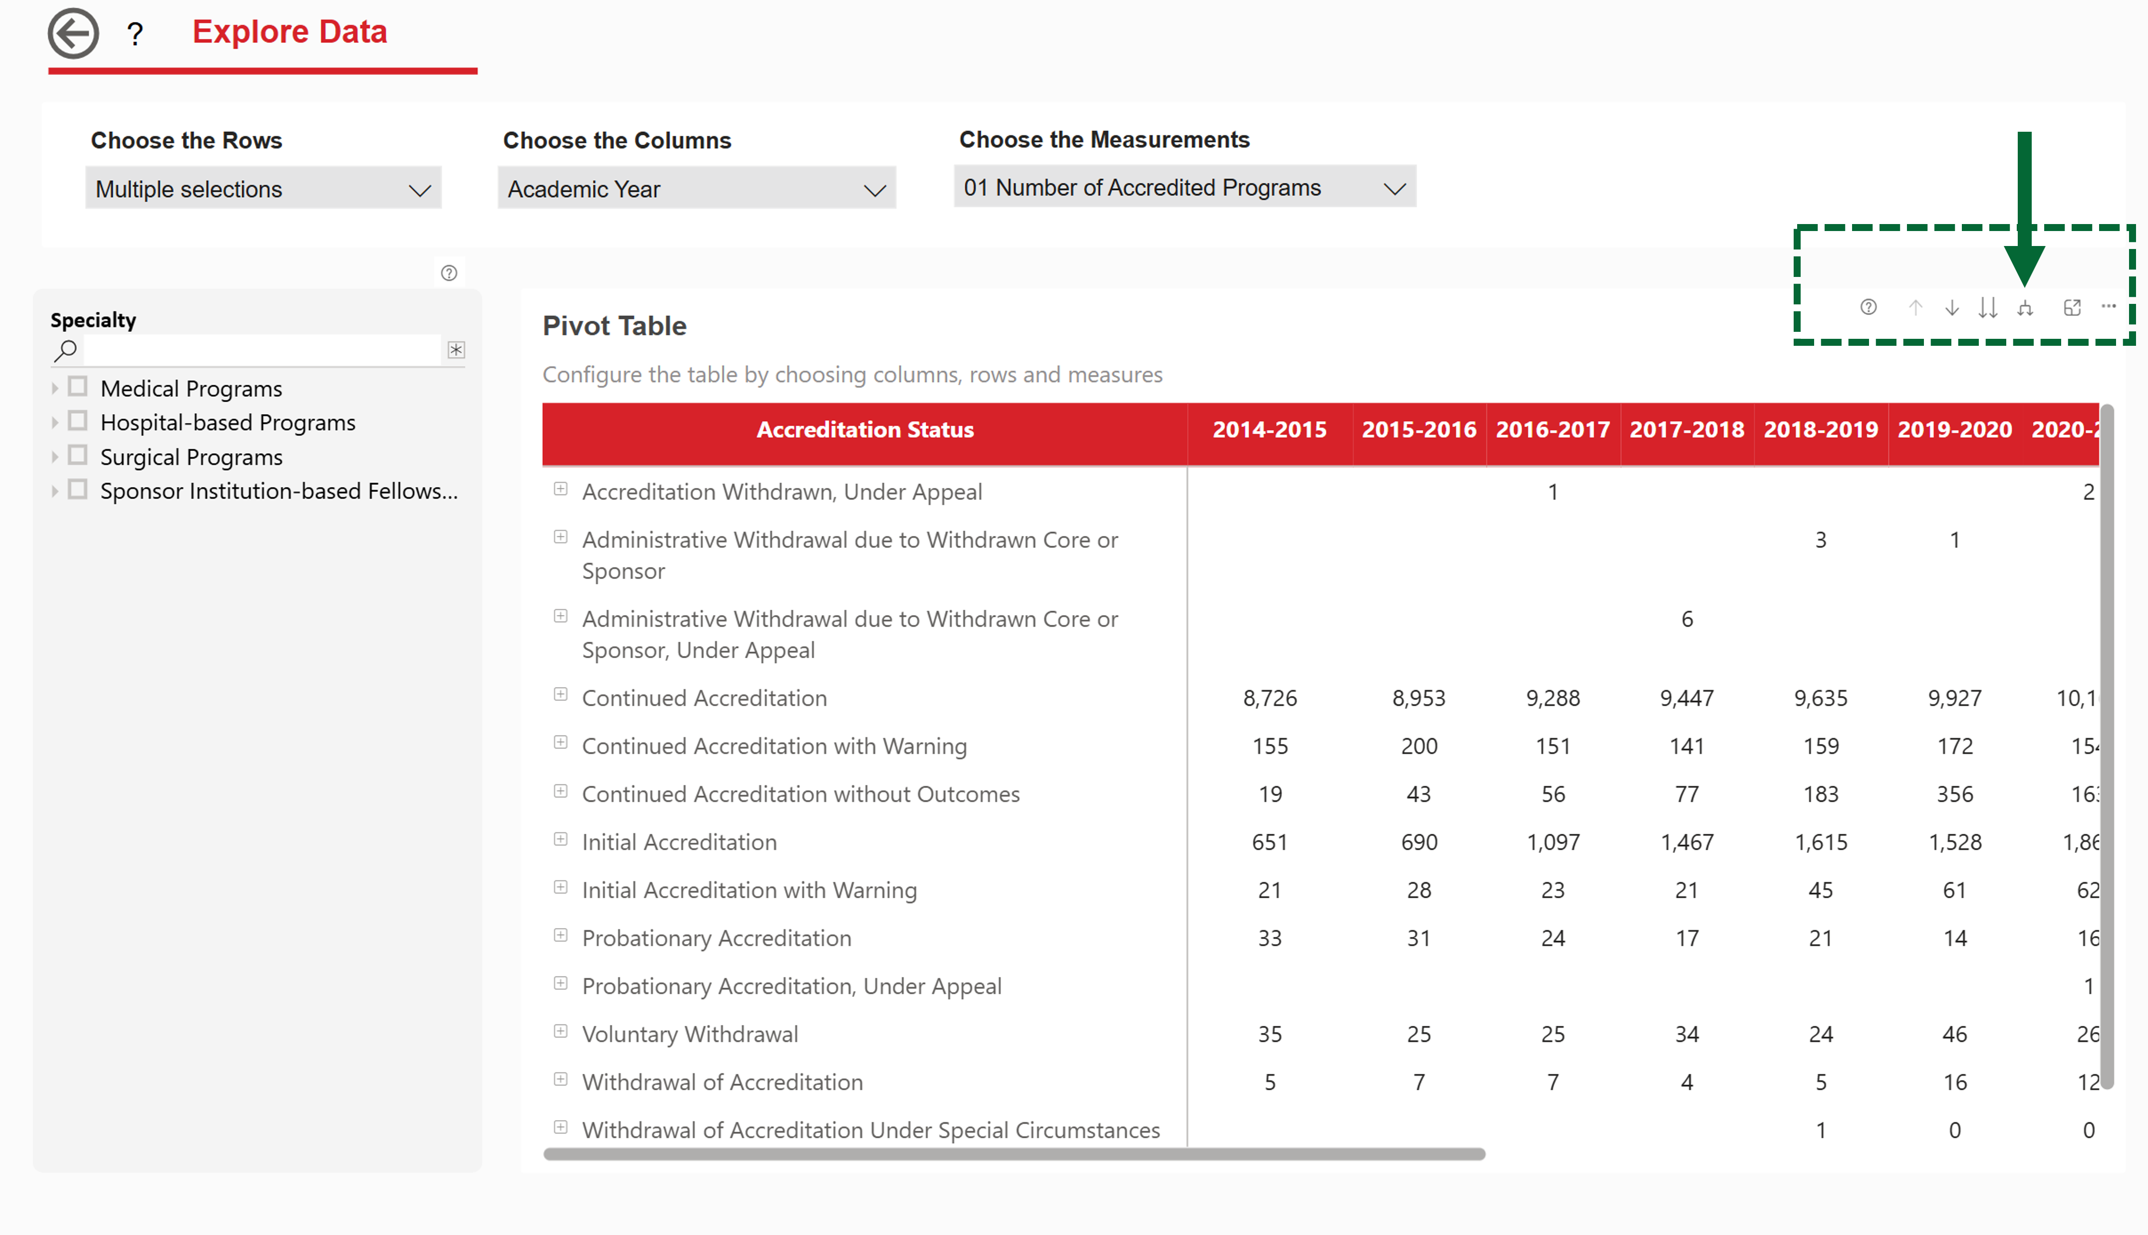Sort by the 2019-2020 column header

tap(1954, 430)
